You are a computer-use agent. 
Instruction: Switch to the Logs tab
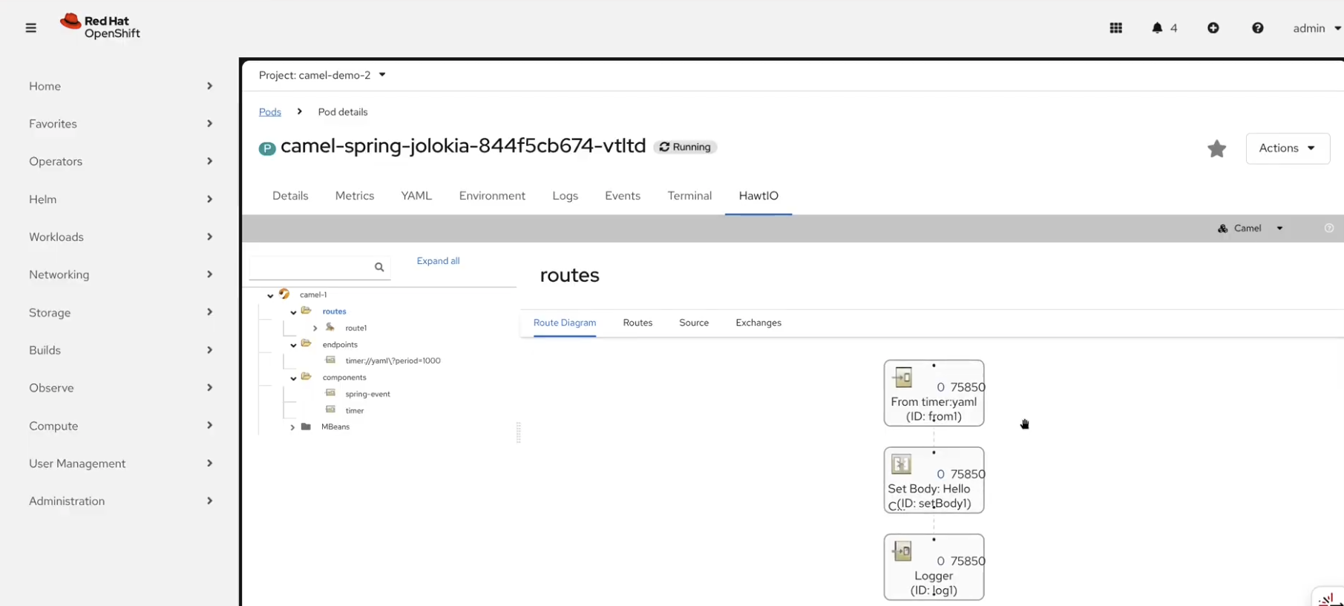(x=565, y=196)
